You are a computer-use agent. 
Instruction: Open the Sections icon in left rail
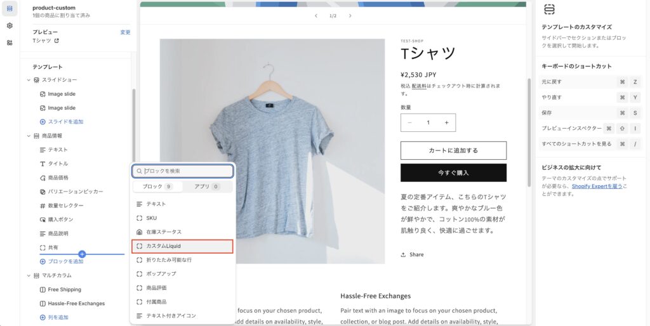point(10,8)
